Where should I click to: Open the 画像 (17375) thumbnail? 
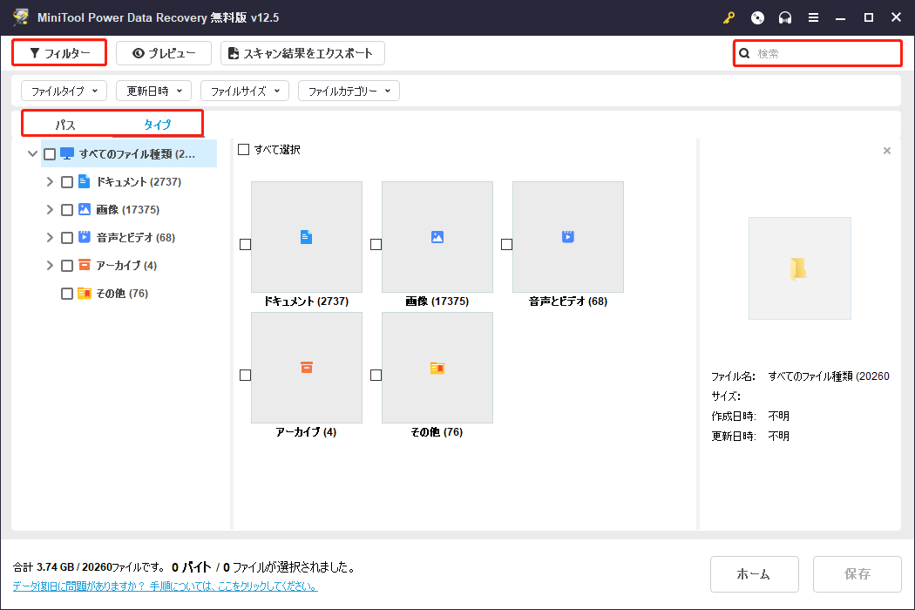pos(437,237)
